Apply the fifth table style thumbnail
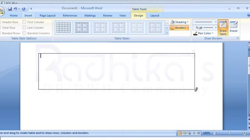The height and width of the screenshot is (140, 250). pos(137,28)
